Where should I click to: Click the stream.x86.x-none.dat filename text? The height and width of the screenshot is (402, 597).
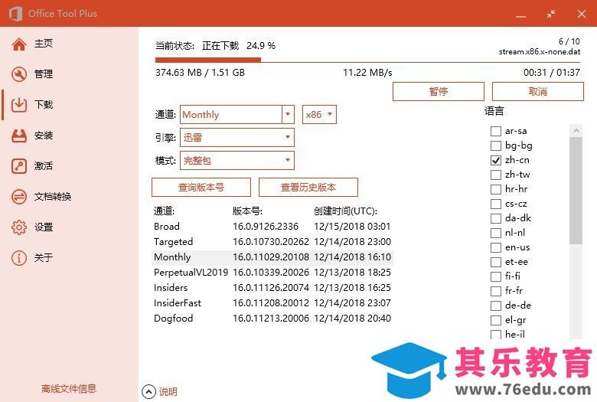[540, 52]
